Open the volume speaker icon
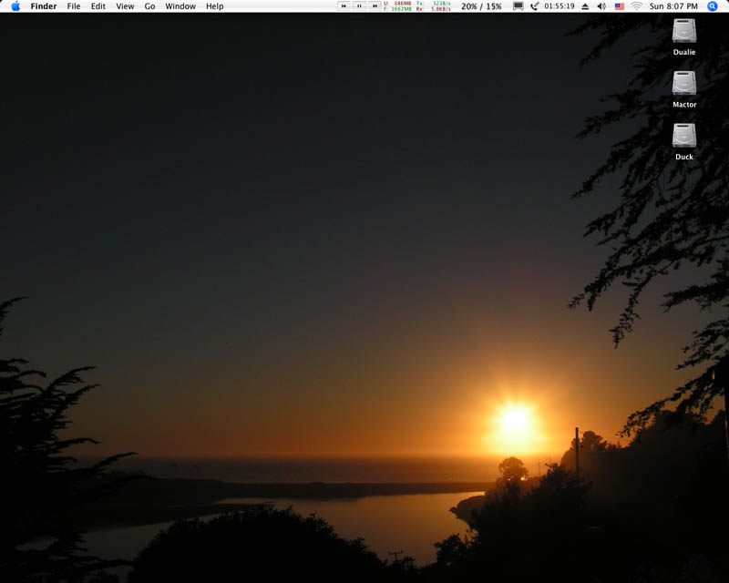This screenshot has height=583, width=729. (601, 6)
